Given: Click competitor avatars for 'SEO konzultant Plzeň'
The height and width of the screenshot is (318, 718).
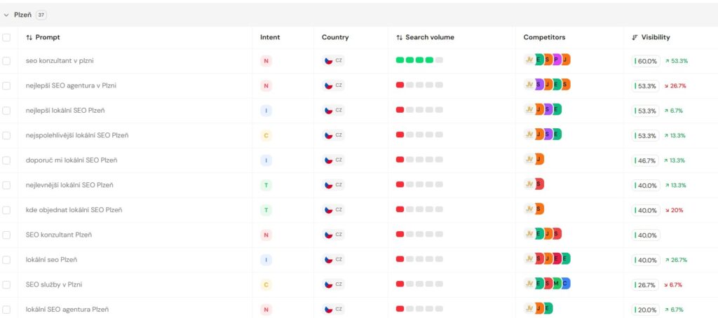Looking at the screenshot, I should (543, 234).
